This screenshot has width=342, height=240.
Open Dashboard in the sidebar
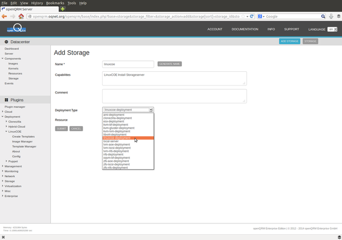(x=11, y=48)
